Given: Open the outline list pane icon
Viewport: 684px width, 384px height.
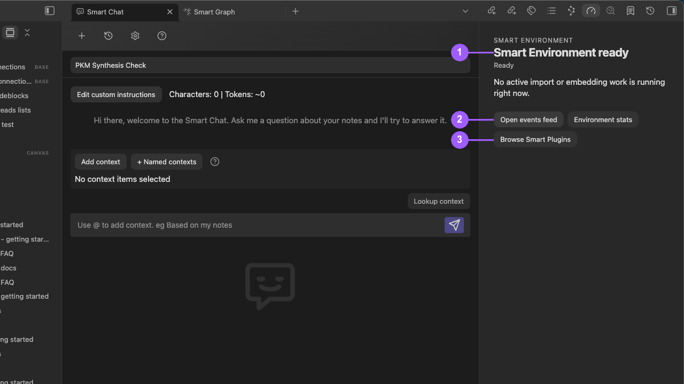Looking at the screenshot, I should [x=551, y=11].
